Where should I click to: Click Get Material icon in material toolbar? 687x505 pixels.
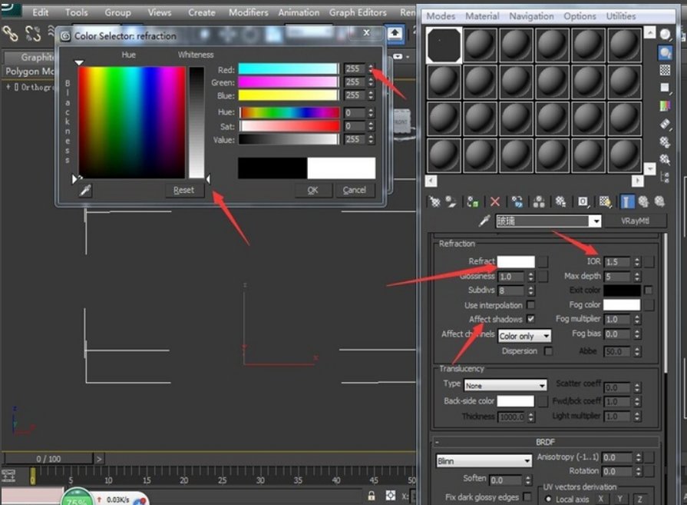[435, 201]
